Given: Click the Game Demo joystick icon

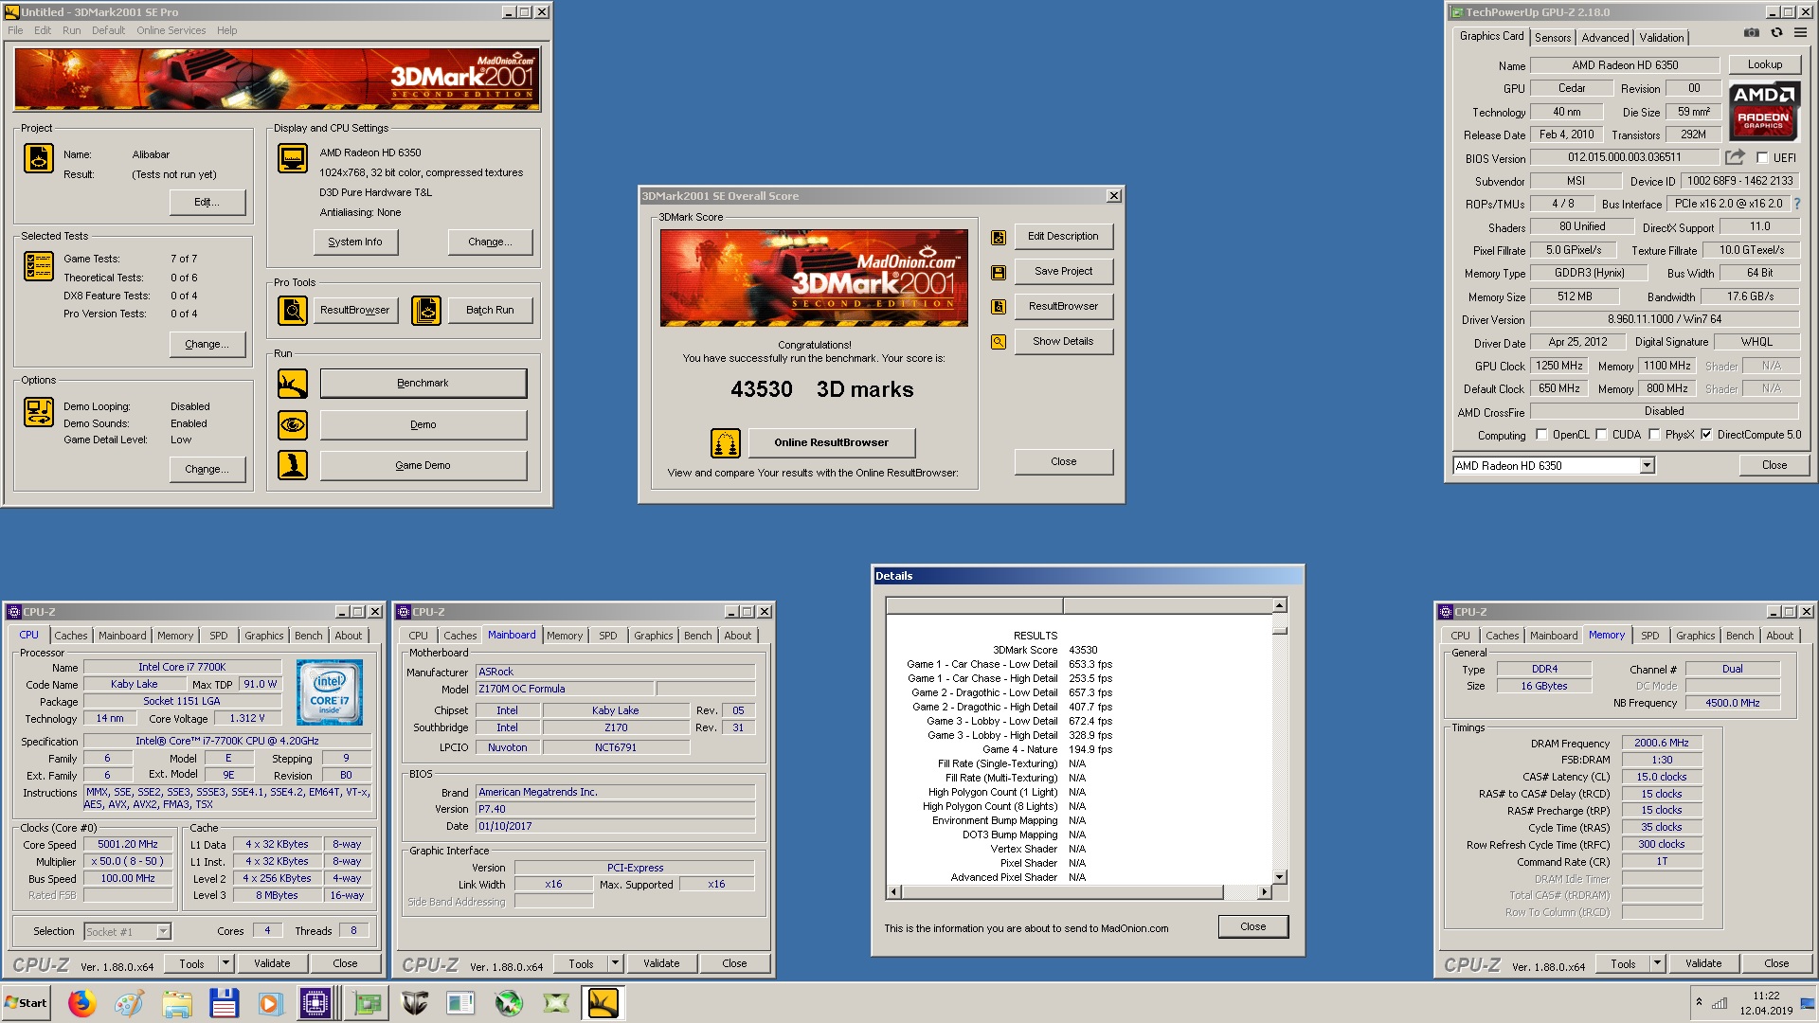Looking at the screenshot, I should [293, 465].
